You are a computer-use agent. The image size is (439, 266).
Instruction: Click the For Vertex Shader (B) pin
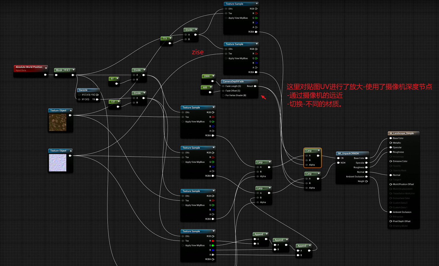click(223, 95)
